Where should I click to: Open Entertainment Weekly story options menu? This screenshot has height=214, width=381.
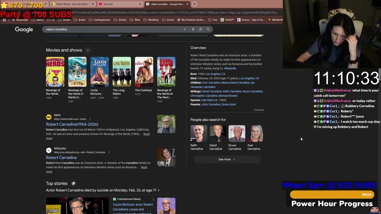pos(153,199)
